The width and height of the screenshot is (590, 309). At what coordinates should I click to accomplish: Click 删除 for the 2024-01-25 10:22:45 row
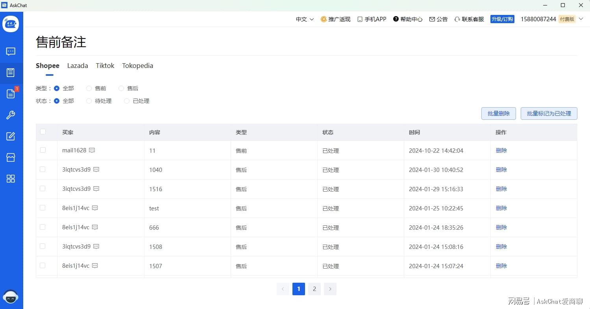coord(501,208)
